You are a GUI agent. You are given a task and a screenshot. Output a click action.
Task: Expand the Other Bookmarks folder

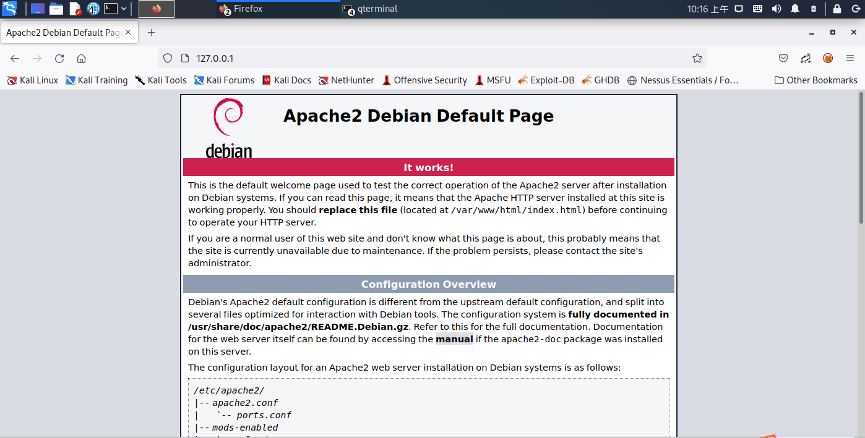pos(816,80)
